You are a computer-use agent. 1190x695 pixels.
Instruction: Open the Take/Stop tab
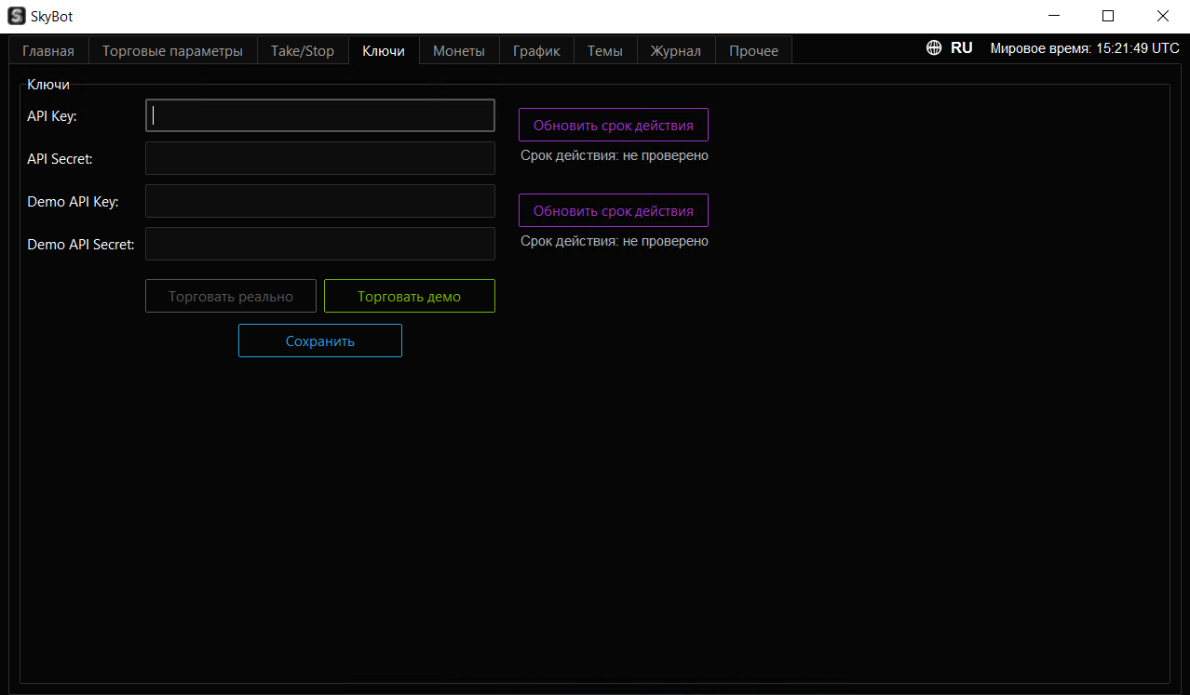point(303,50)
